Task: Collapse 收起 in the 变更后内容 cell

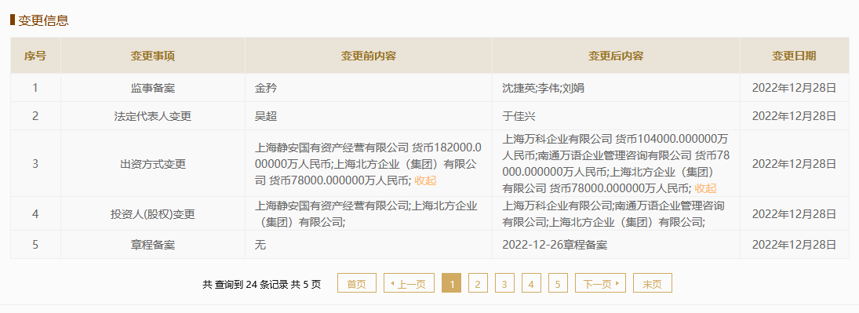Action: click(x=705, y=188)
